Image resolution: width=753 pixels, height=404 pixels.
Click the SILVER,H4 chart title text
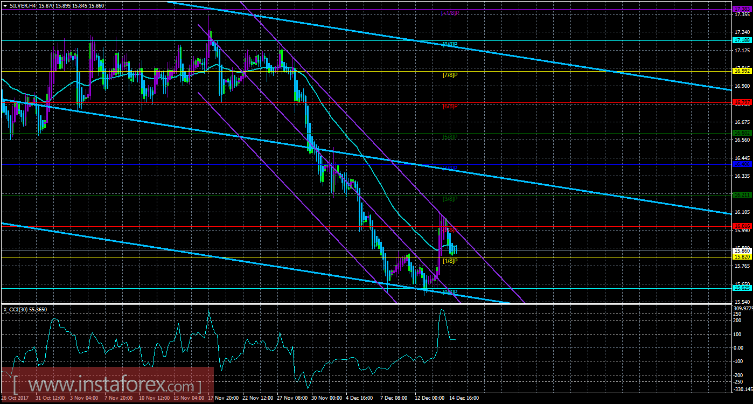click(23, 5)
